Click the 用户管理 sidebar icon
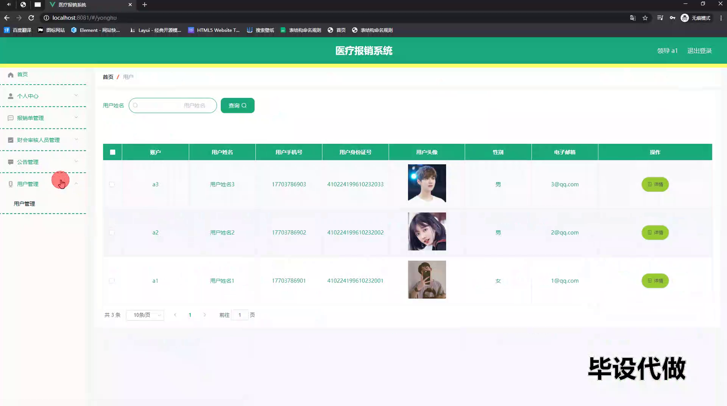Screen dimensions: 727x406 pyautogui.click(x=11, y=184)
